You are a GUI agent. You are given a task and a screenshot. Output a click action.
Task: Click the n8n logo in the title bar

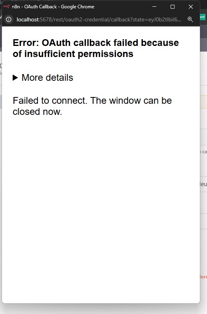tap(6, 6)
